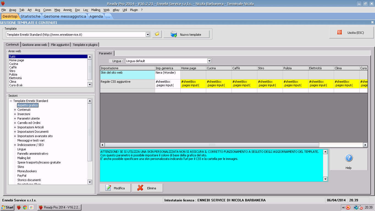Image resolution: width=375 pixels, height=211 pixels.
Task: Click the folder icon next to template dropdown
Action: [157, 34]
